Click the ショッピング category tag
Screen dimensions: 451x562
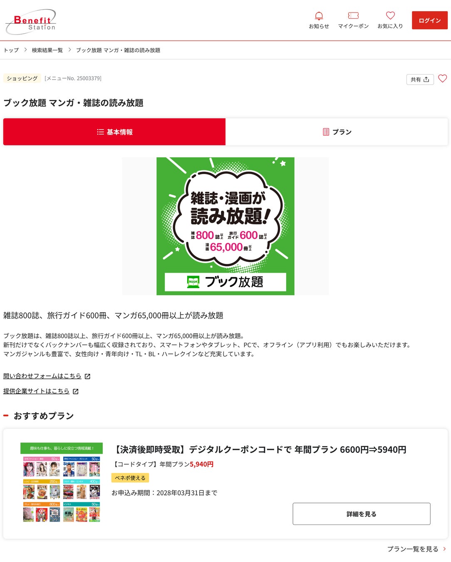click(x=22, y=78)
